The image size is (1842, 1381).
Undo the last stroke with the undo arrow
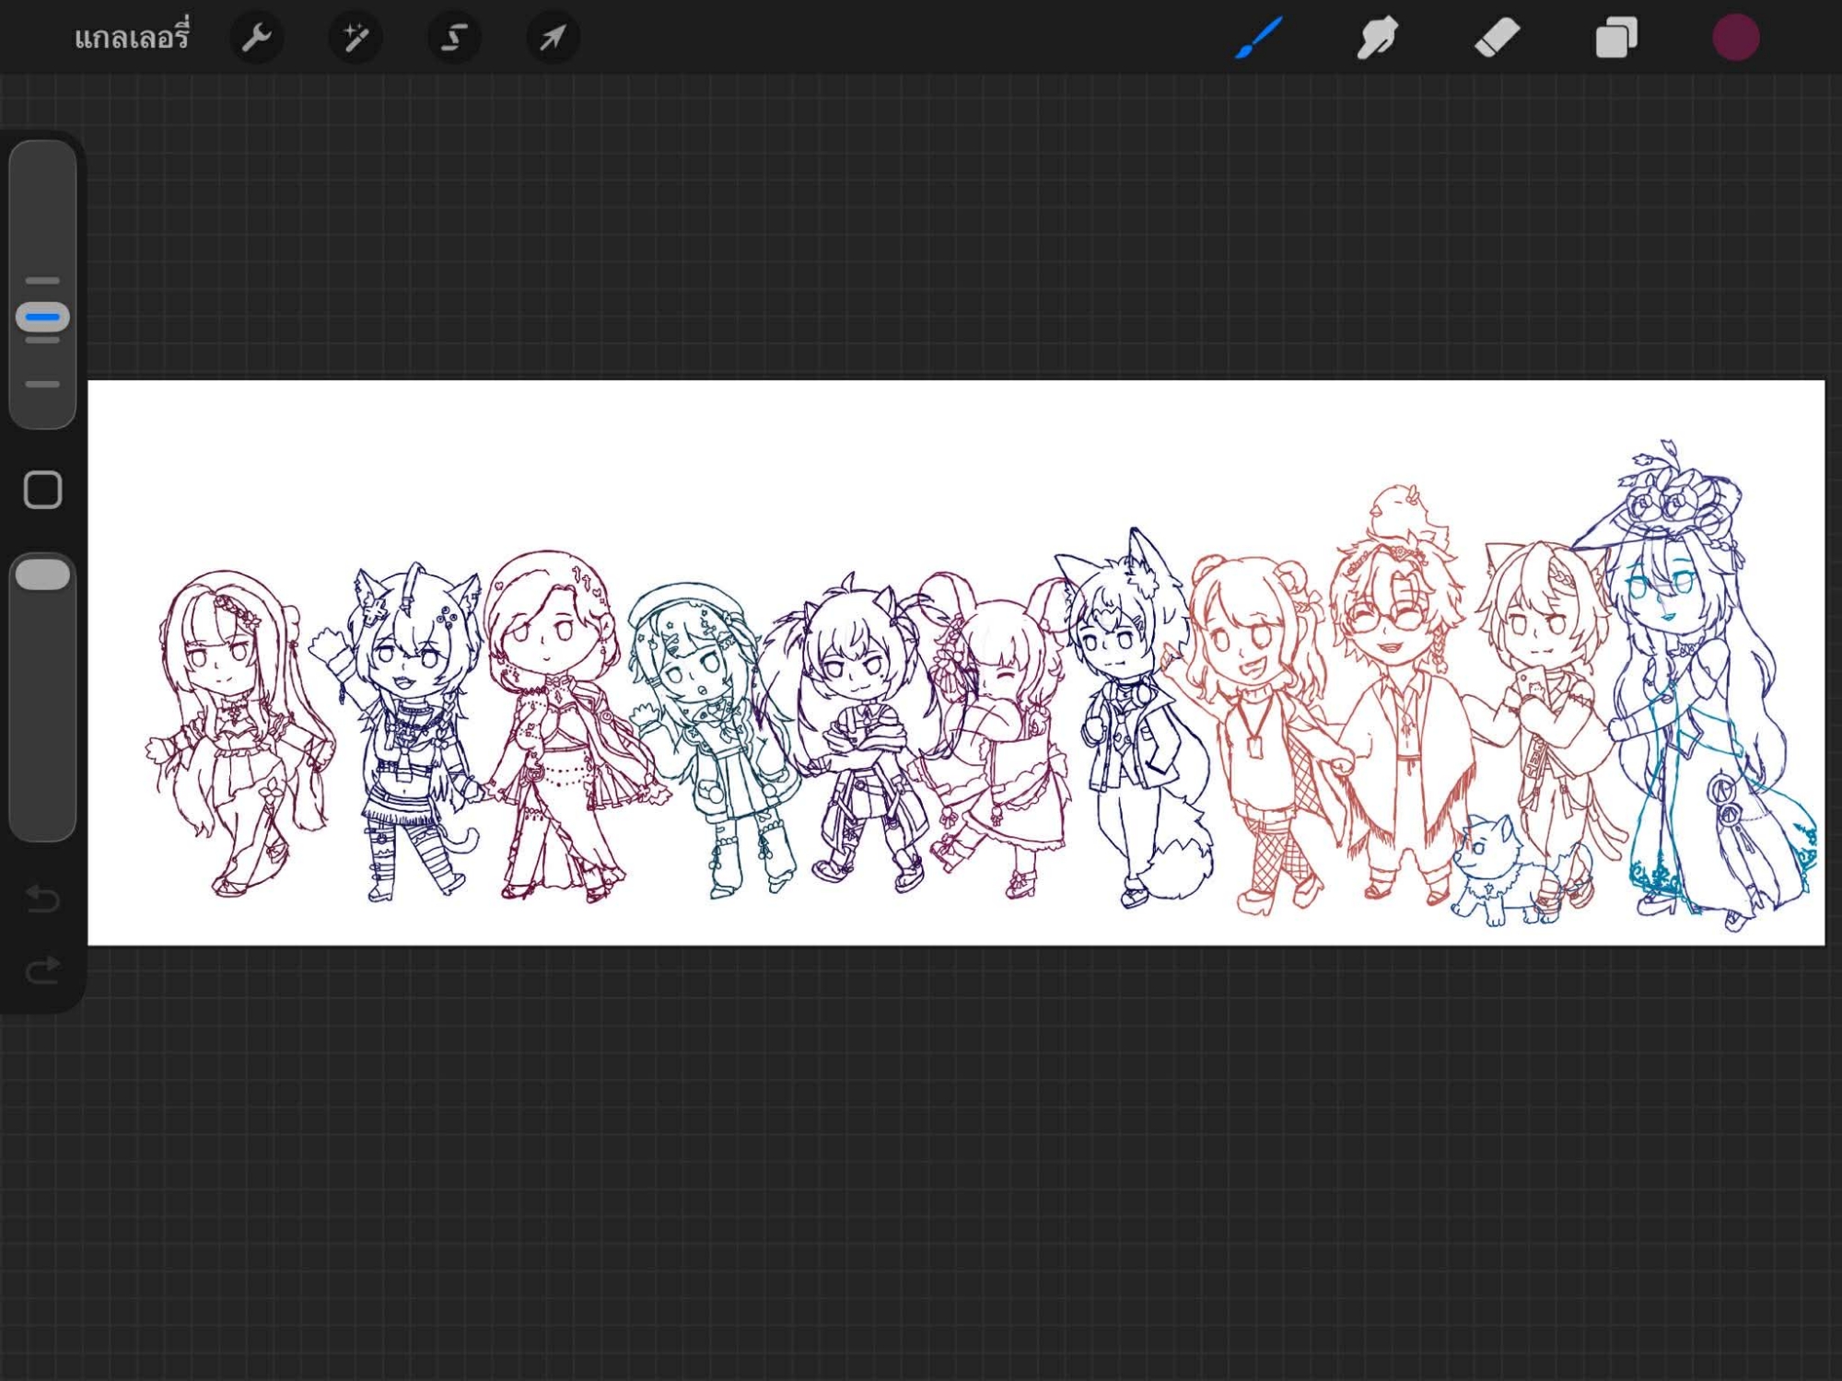click(42, 898)
